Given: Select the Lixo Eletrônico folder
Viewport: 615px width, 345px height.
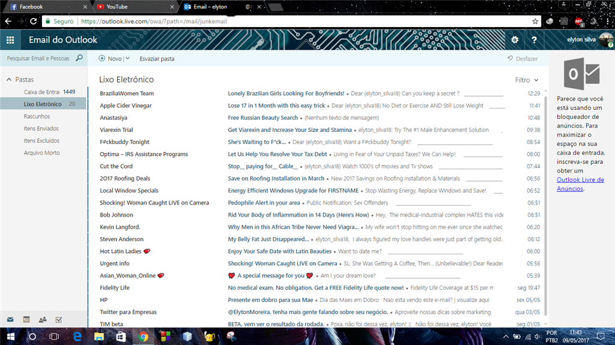Looking at the screenshot, I should click(43, 104).
